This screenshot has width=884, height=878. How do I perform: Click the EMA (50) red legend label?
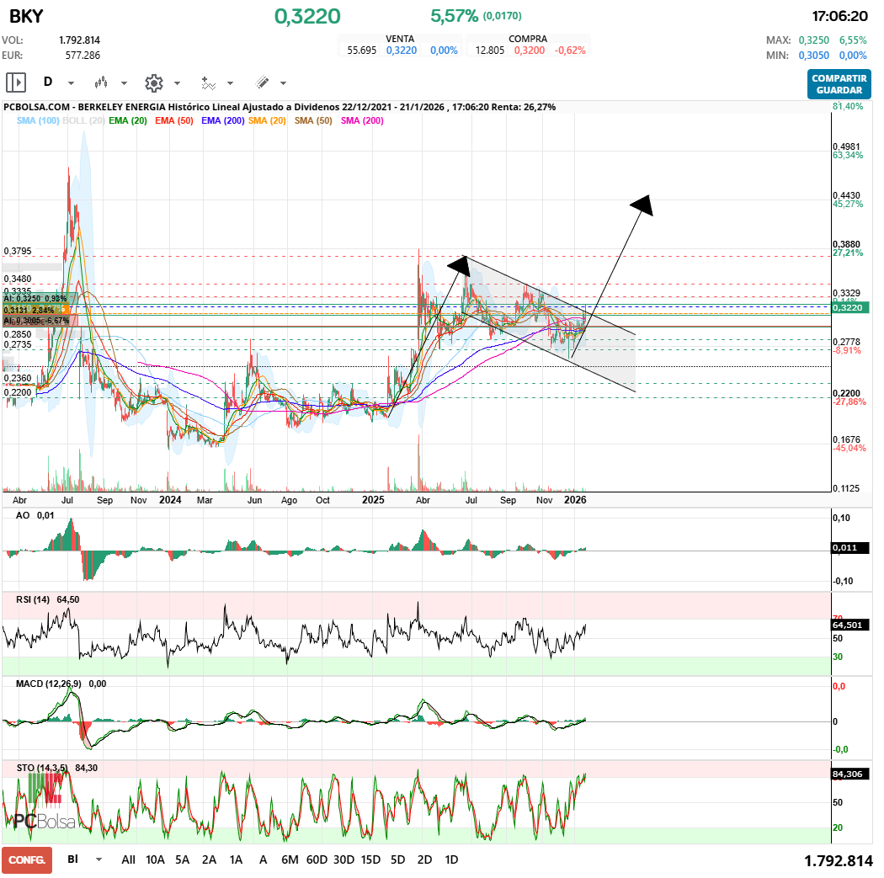[174, 121]
